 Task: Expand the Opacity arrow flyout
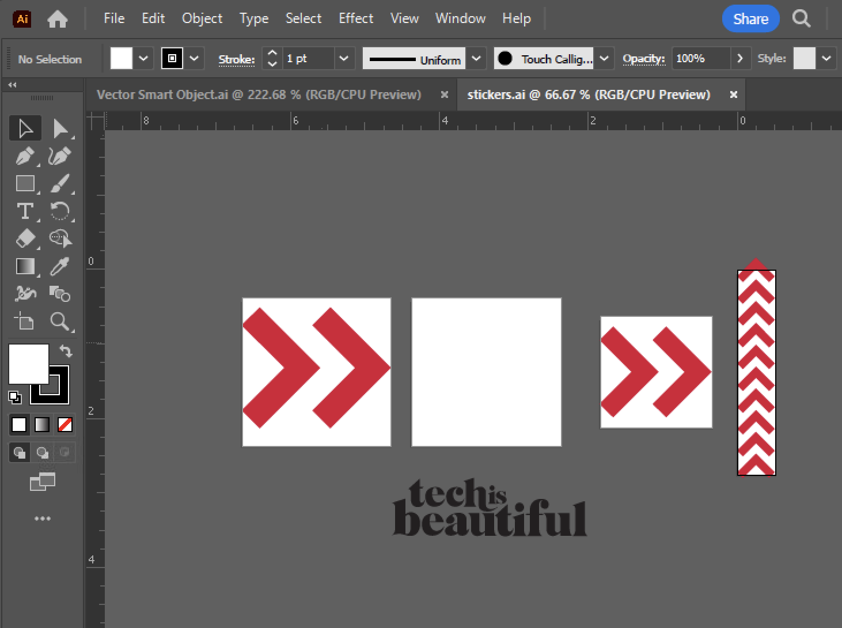point(740,59)
